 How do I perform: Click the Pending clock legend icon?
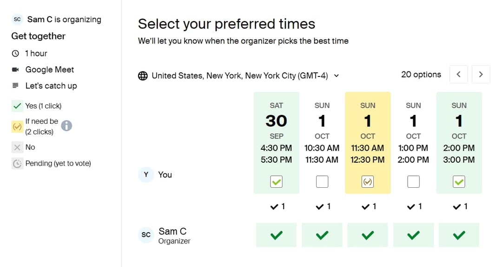17,164
